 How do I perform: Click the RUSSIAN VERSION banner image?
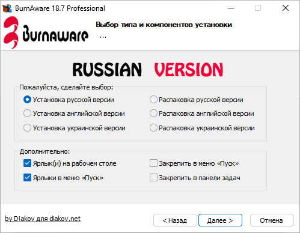click(148, 70)
